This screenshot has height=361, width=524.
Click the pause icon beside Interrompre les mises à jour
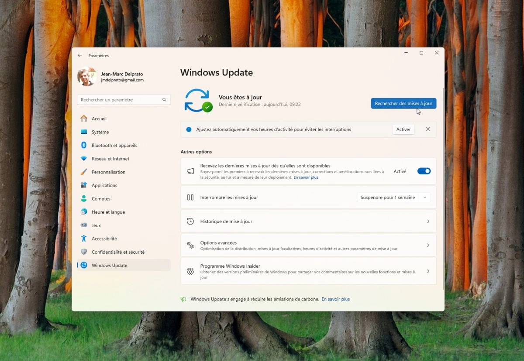tap(190, 198)
